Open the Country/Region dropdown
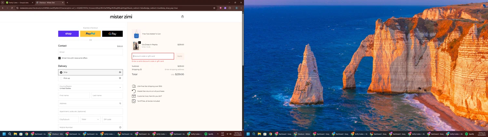This screenshot has width=488, height=137. coord(90,87)
